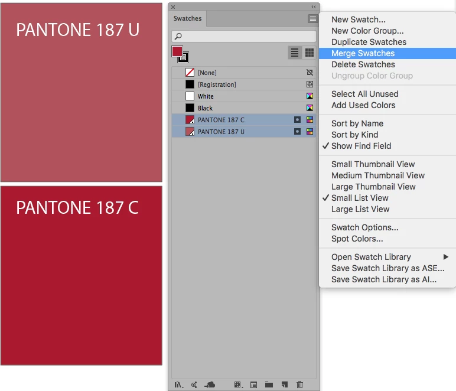Select the PANTONE 187 U swatch row
The height and width of the screenshot is (391, 456).
[x=244, y=132]
